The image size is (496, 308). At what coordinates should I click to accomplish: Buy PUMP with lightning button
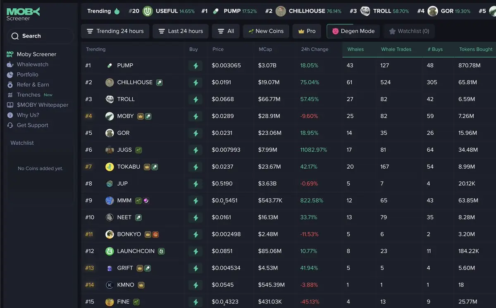tap(196, 66)
